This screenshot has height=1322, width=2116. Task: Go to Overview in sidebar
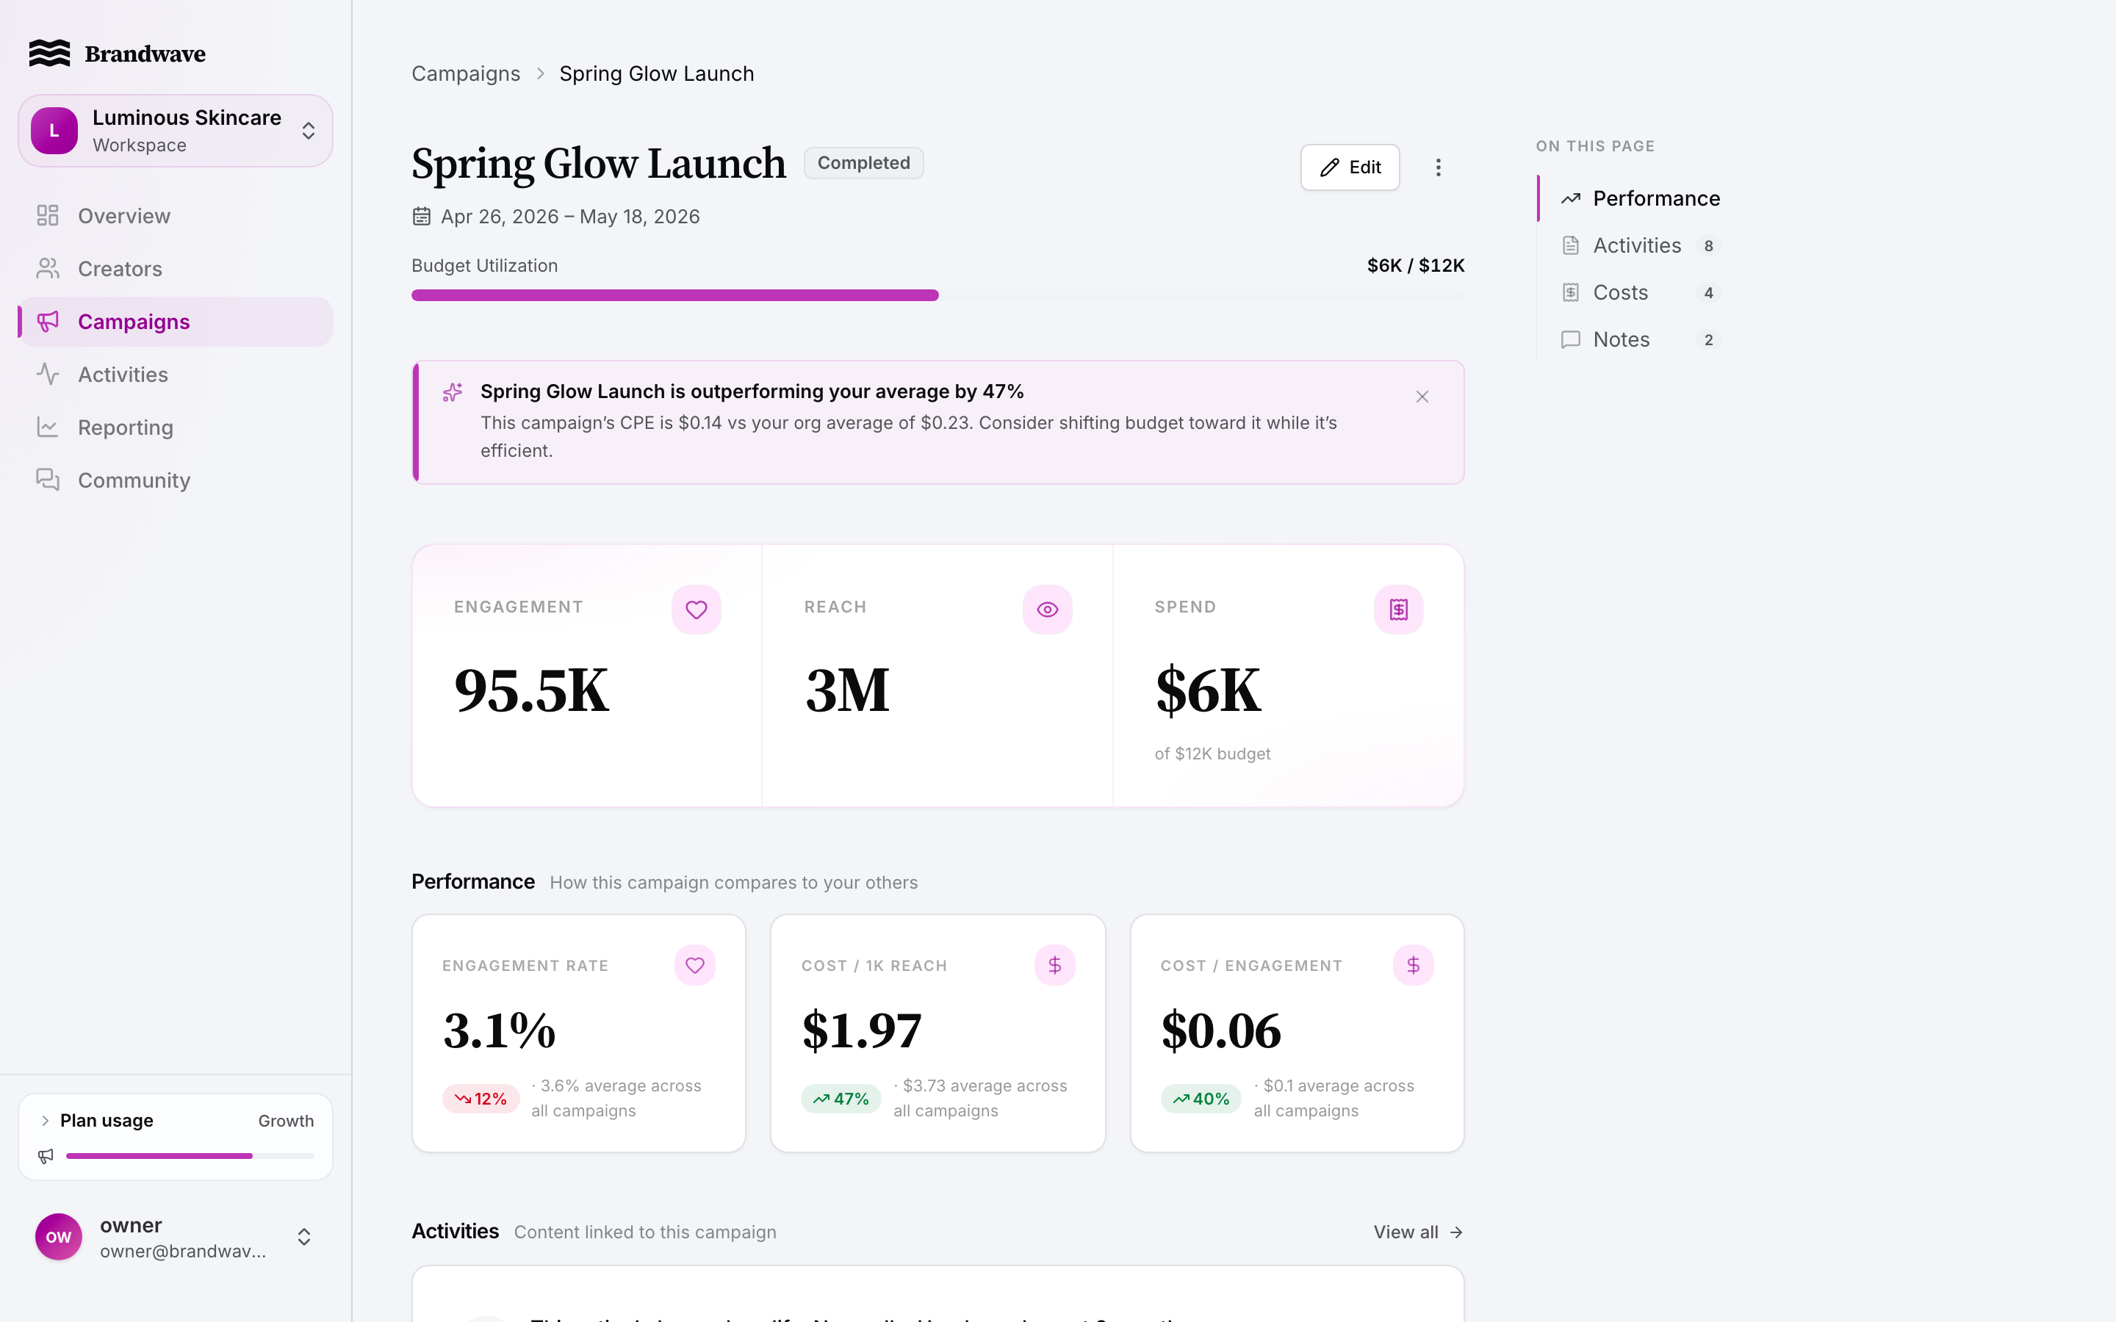175,216
